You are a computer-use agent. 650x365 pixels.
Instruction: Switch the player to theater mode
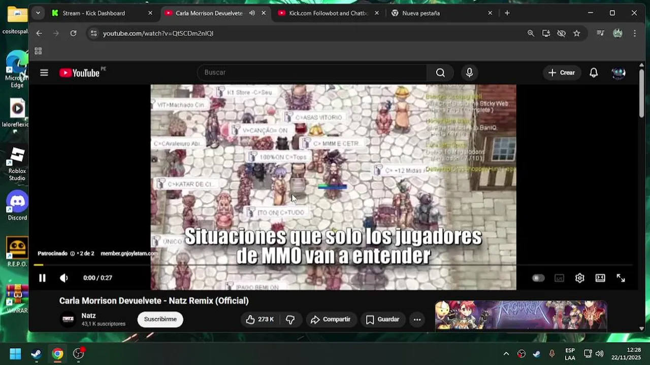click(x=600, y=278)
